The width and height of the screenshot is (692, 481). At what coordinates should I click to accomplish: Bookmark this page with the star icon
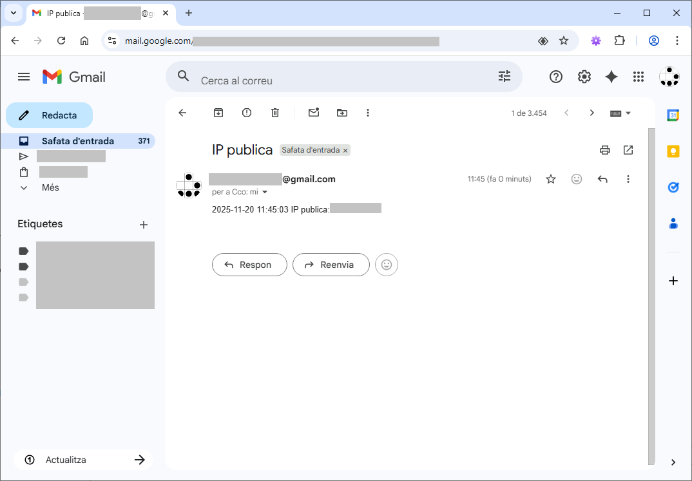tap(564, 41)
